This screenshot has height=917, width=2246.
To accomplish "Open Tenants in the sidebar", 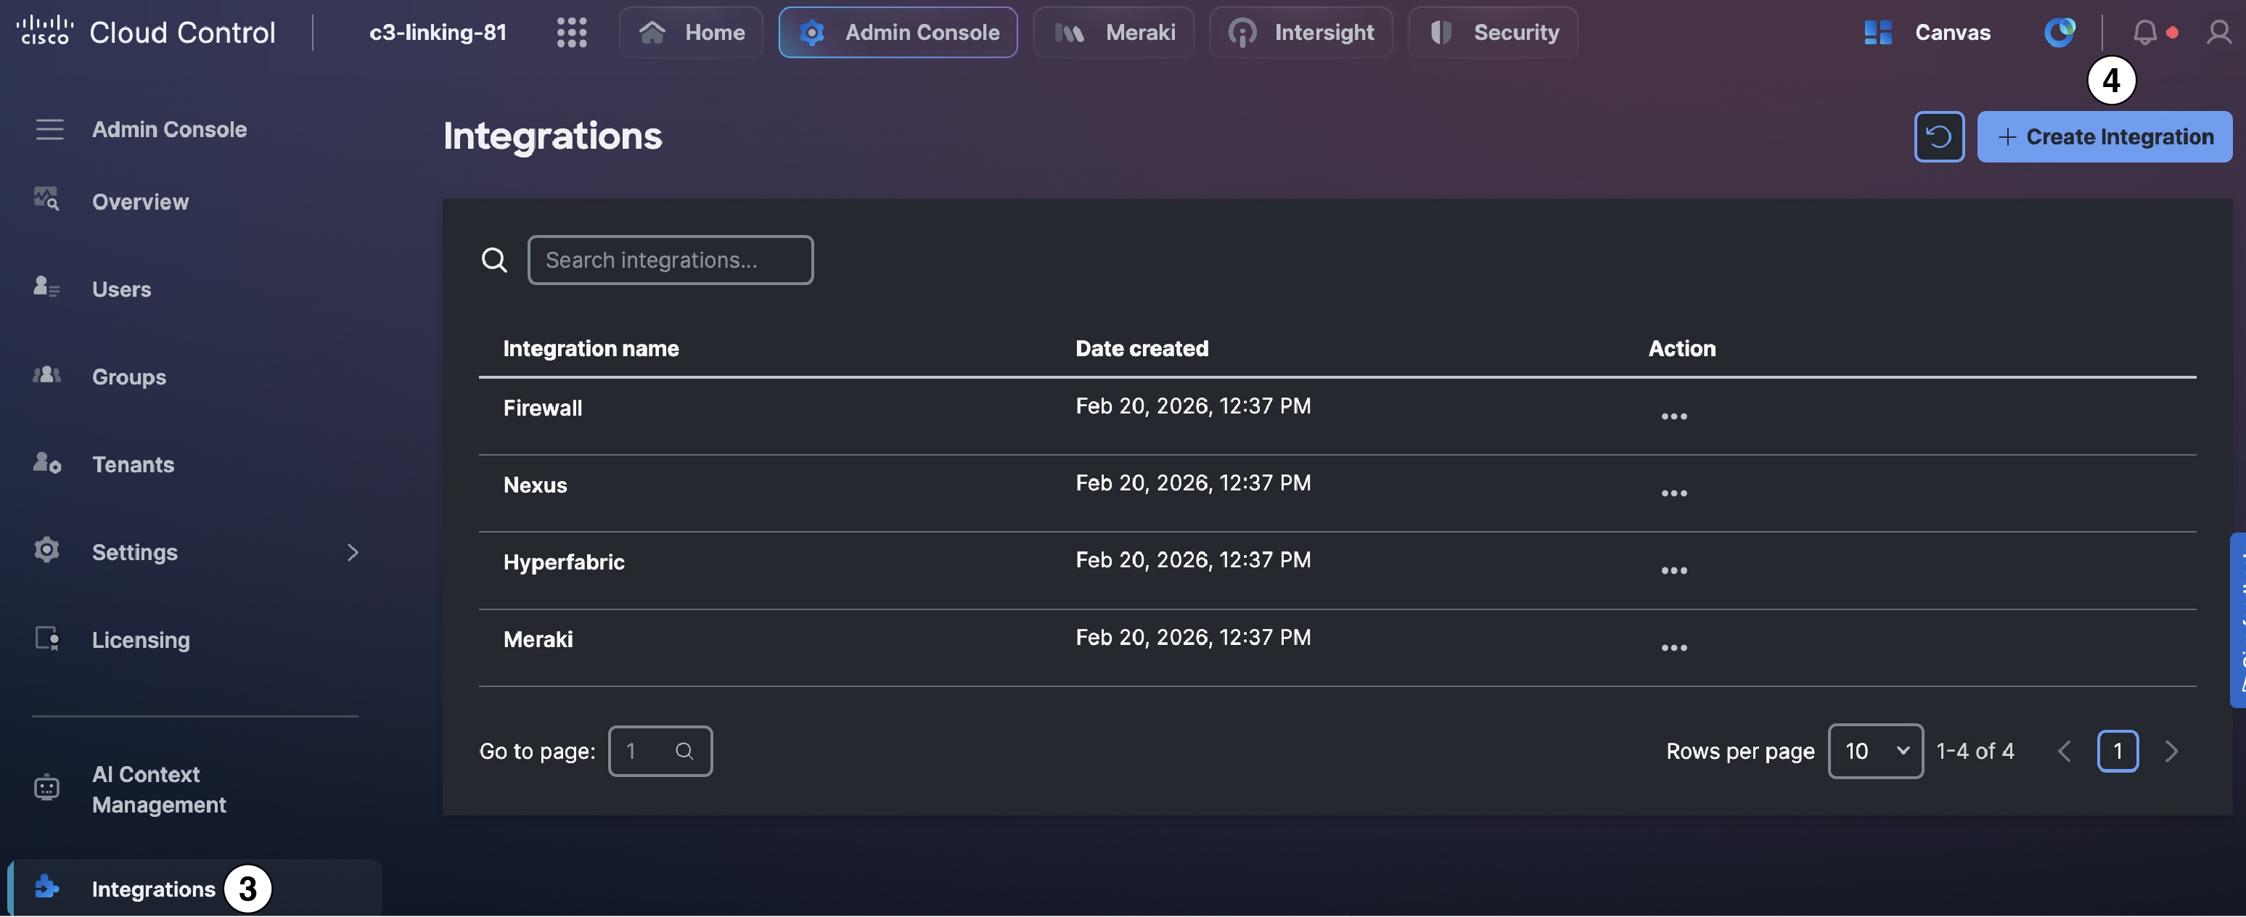I will pos(133,464).
